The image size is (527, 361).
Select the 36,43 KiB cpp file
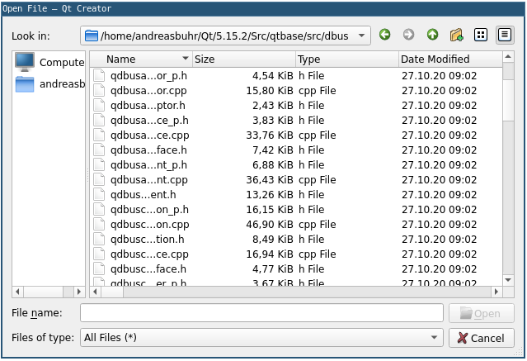(x=149, y=179)
